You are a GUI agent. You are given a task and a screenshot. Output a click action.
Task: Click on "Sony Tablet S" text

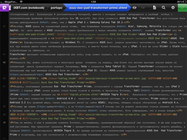click(115, 66)
